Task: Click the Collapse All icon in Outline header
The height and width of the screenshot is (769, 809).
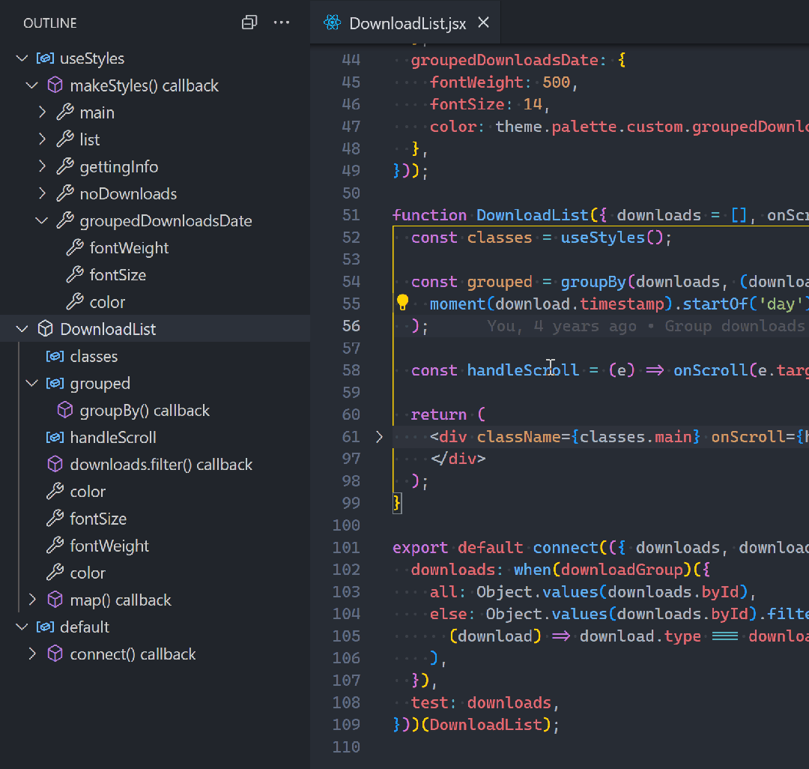Action: point(249,23)
